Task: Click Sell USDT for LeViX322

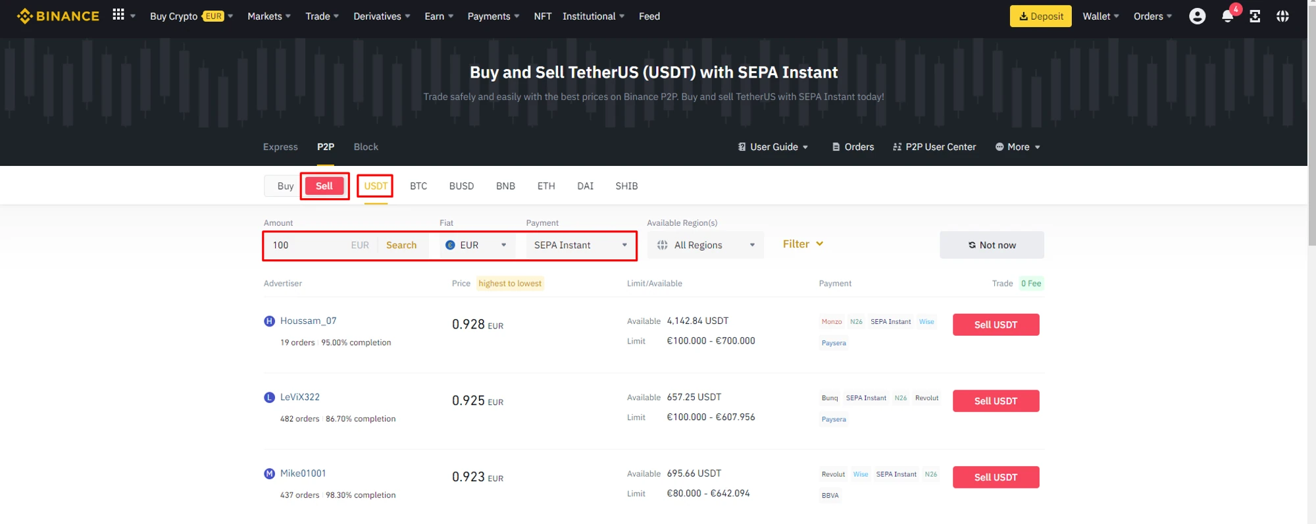Action: [996, 401]
